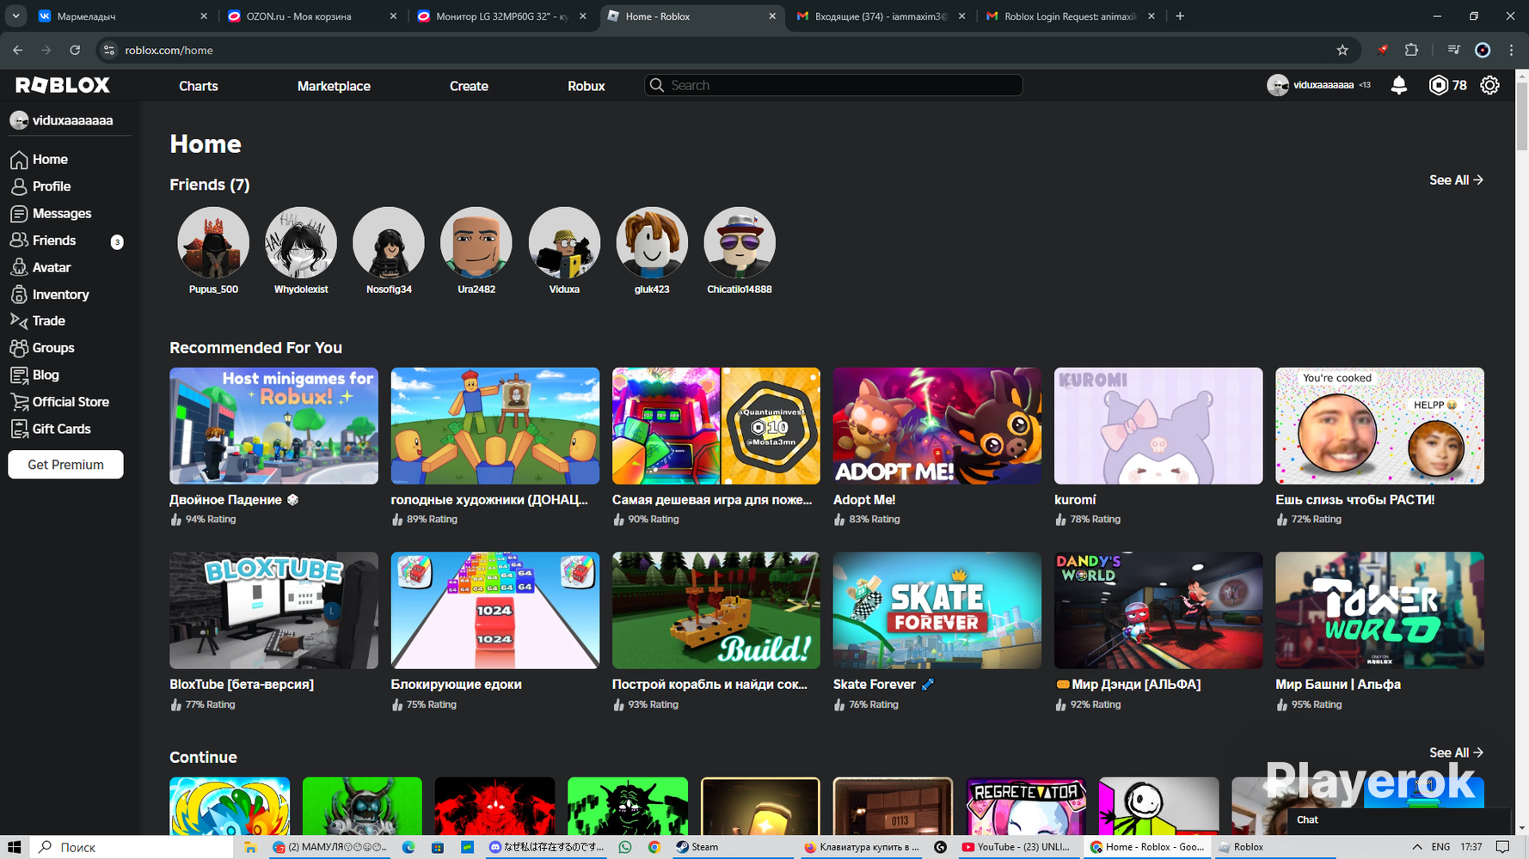This screenshot has height=859, width=1529.
Task: Open the BloxTube game thumbnail
Action: (273, 611)
